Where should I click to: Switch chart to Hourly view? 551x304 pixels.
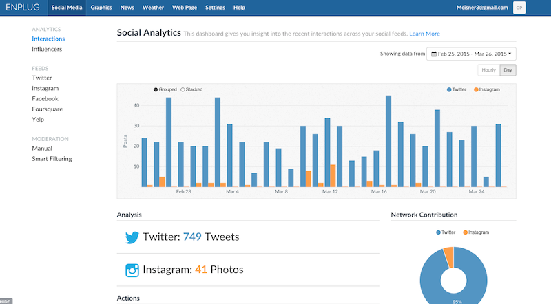[488, 70]
